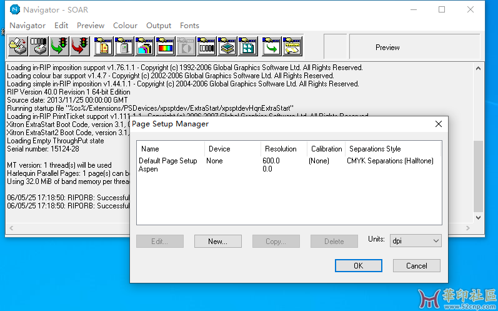Start inputs with green traffic light icon

59,46
